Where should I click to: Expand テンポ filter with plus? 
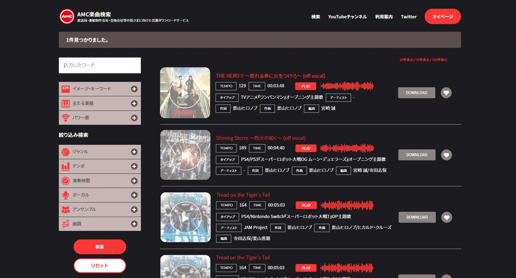pos(134,166)
